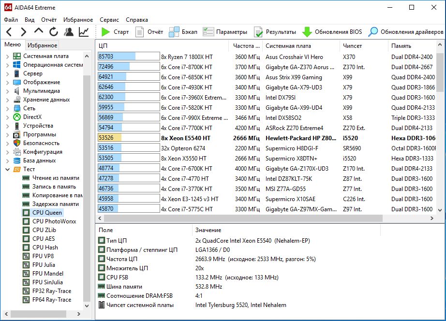This screenshot has width=446, height=321.
Task: Click the Up arrow navigation icon
Action: [39, 32]
